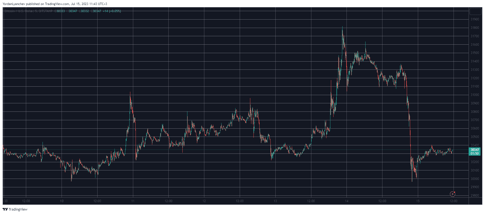Viewport: 485px width, 214px height.
Task: Click the date label 14 on time axis
Action: pyautogui.click(x=347, y=201)
